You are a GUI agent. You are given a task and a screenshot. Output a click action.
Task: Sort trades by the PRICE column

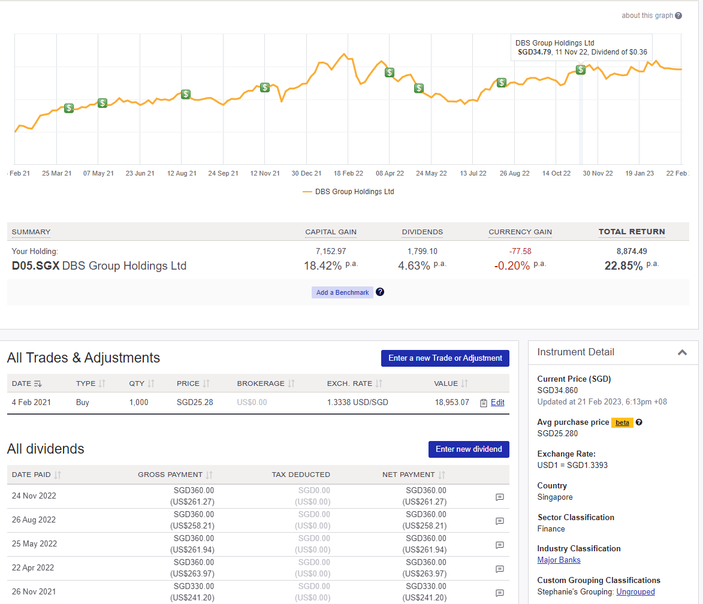pyautogui.click(x=193, y=383)
